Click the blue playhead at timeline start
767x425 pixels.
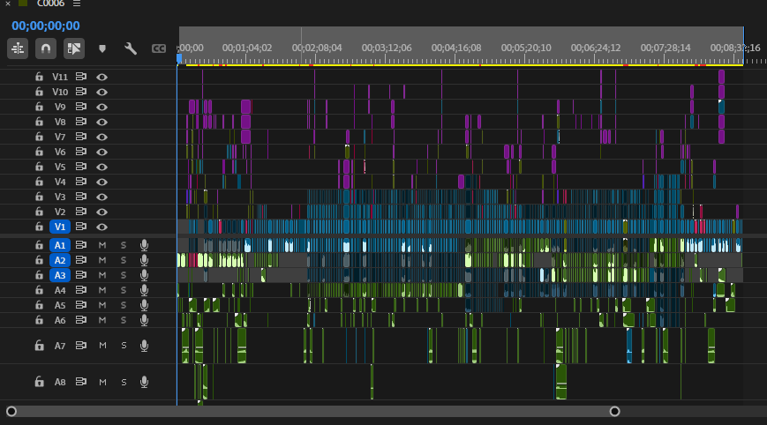click(179, 58)
